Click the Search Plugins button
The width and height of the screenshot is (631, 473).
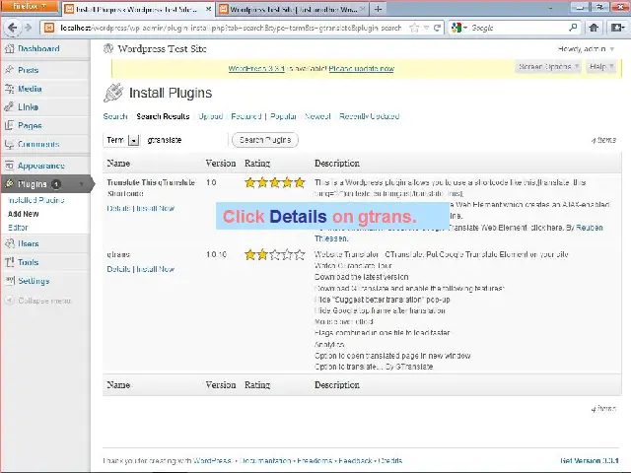265,140
